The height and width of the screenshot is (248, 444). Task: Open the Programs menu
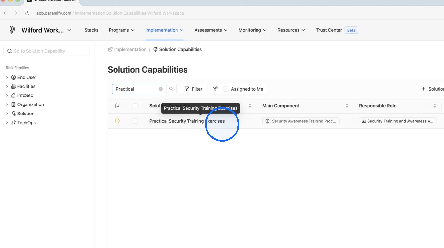click(x=122, y=30)
